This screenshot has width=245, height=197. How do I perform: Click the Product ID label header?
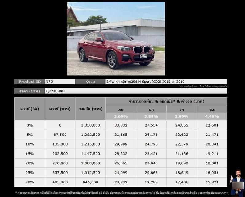click(30, 82)
